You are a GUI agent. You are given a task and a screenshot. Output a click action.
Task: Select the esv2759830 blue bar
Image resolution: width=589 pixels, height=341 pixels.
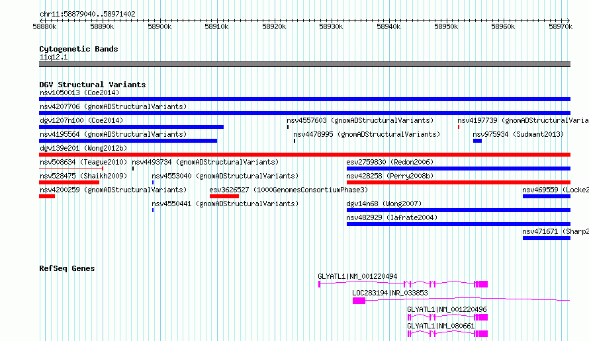pyautogui.click(x=459, y=169)
